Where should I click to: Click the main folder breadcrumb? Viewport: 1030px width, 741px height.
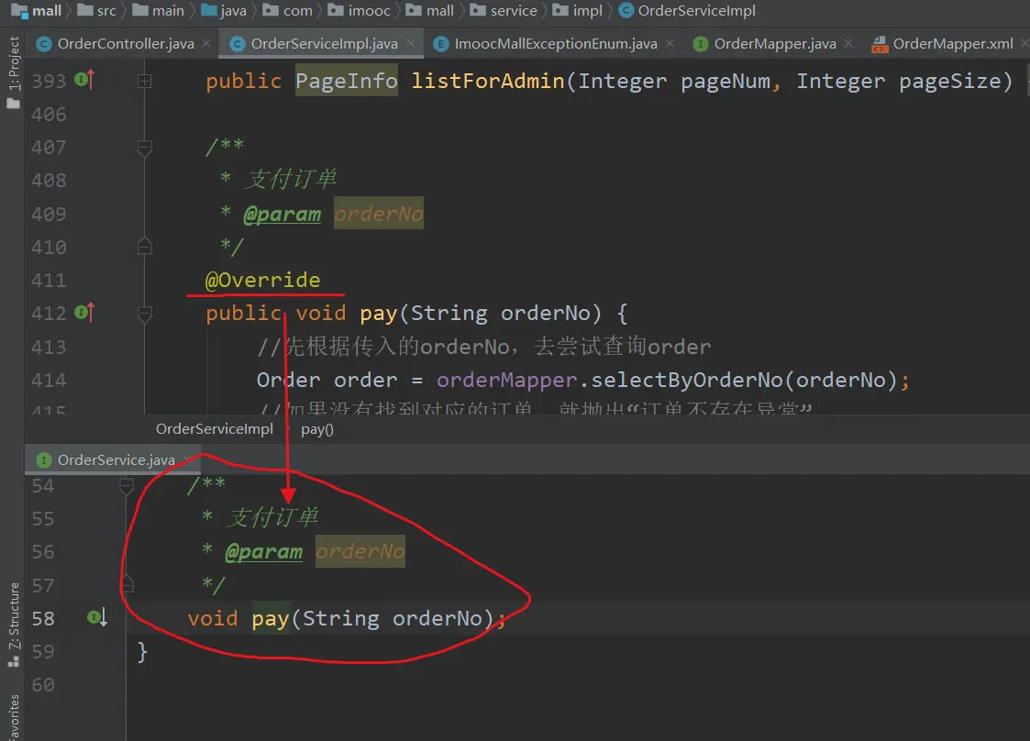pos(159,10)
